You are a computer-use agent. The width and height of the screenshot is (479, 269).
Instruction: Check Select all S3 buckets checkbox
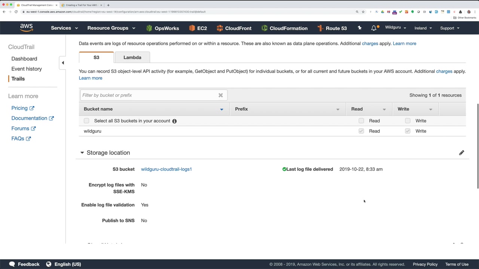tap(86, 121)
